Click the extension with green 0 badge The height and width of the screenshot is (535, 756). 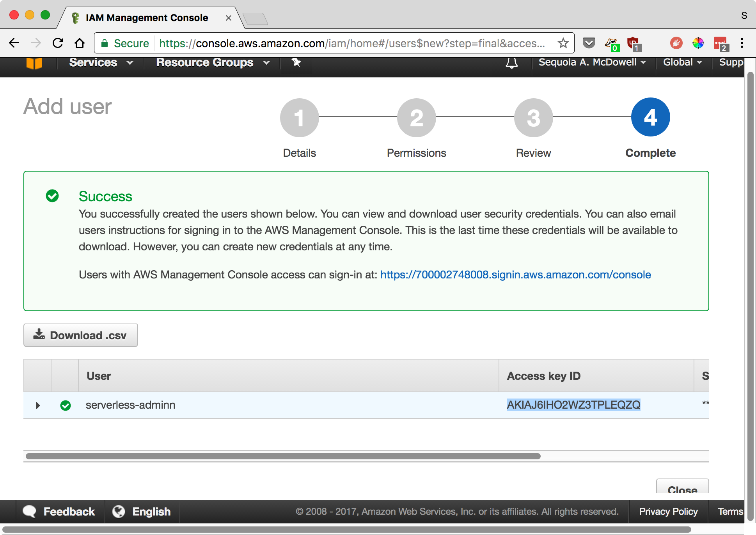(612, 44)
